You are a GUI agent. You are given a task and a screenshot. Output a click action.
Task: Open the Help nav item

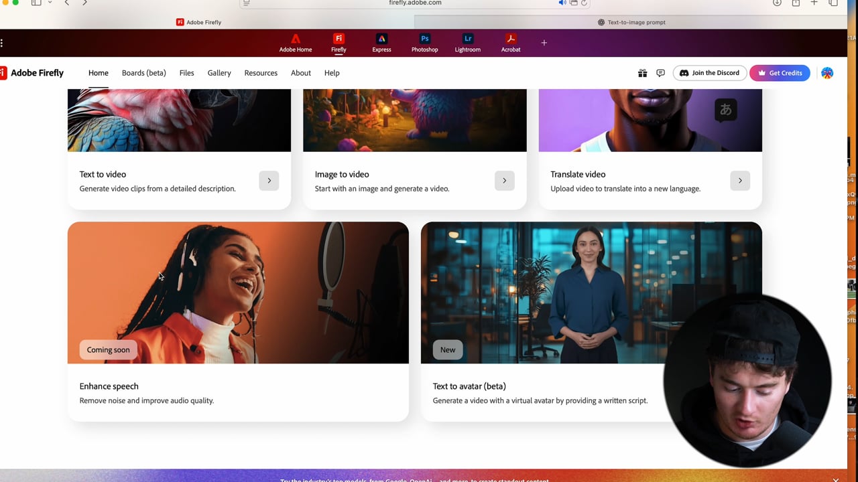pos(332,73)
